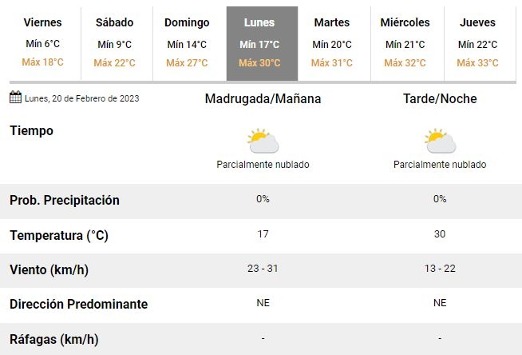Click the Ráfagas (km/h) row label
Image resolution: width=522 pixels, height=355 pixels.
[53, 339]
